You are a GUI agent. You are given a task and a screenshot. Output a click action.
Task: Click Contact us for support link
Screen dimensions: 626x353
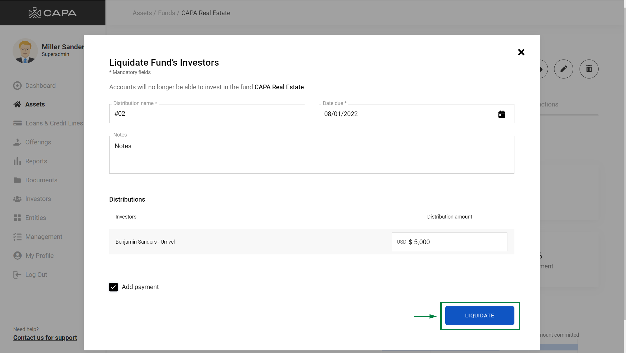[45, 338]
